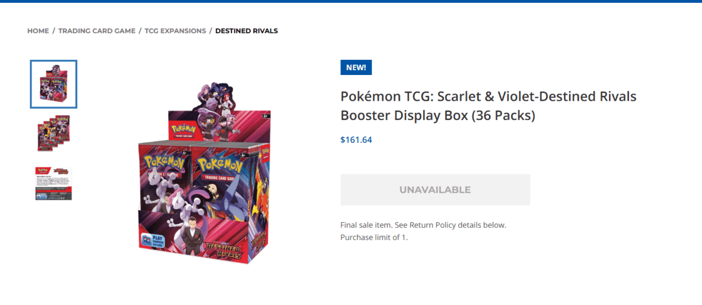This screenshot has width=702, height=305.
Task: Select the DESTINED RIVALS breadcrumb
Action: 246,30
